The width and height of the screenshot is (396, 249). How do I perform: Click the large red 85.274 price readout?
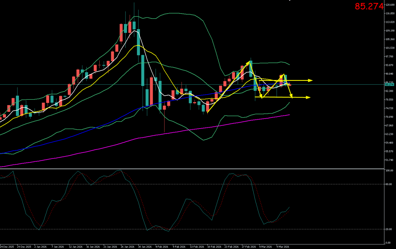click(369, 6)
